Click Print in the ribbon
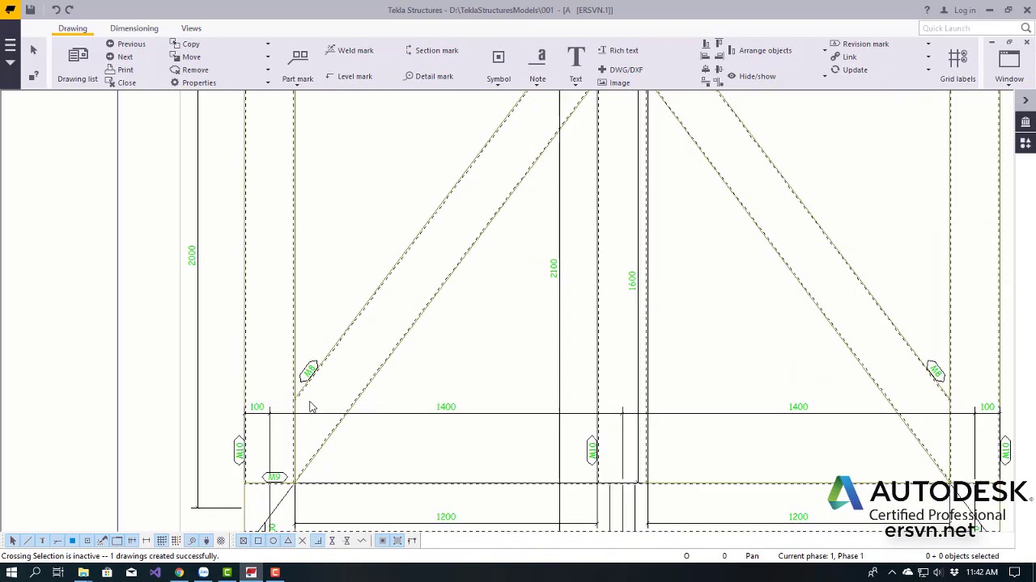 click(x=120, y=70)
